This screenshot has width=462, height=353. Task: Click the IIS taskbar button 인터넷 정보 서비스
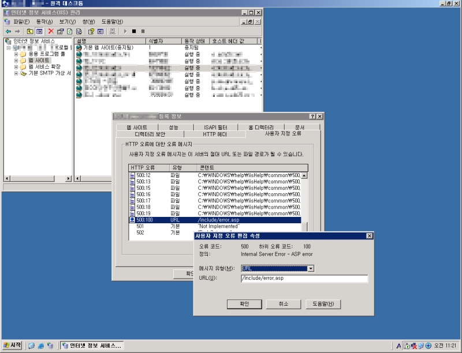coord(92,346)
